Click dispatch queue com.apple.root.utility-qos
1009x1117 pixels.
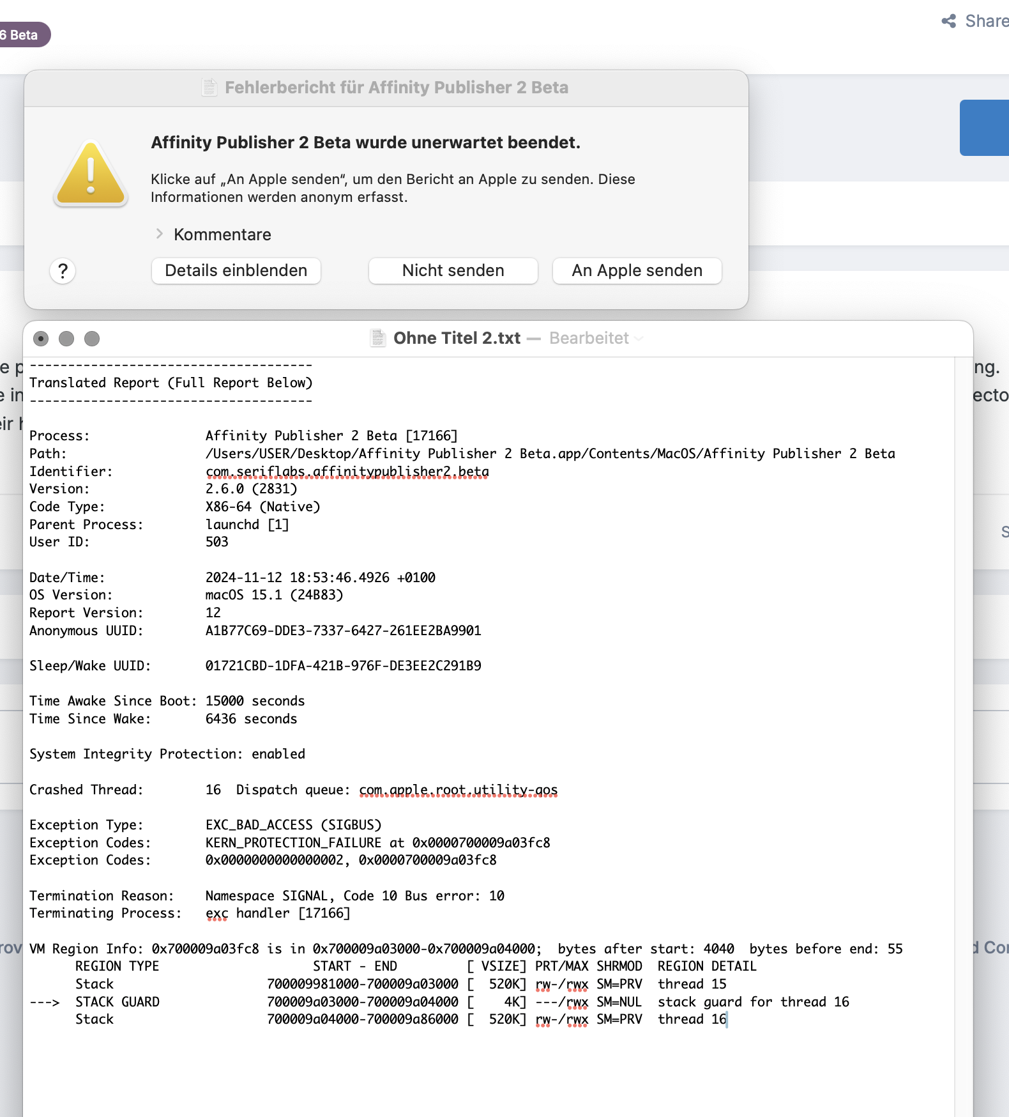458,790
